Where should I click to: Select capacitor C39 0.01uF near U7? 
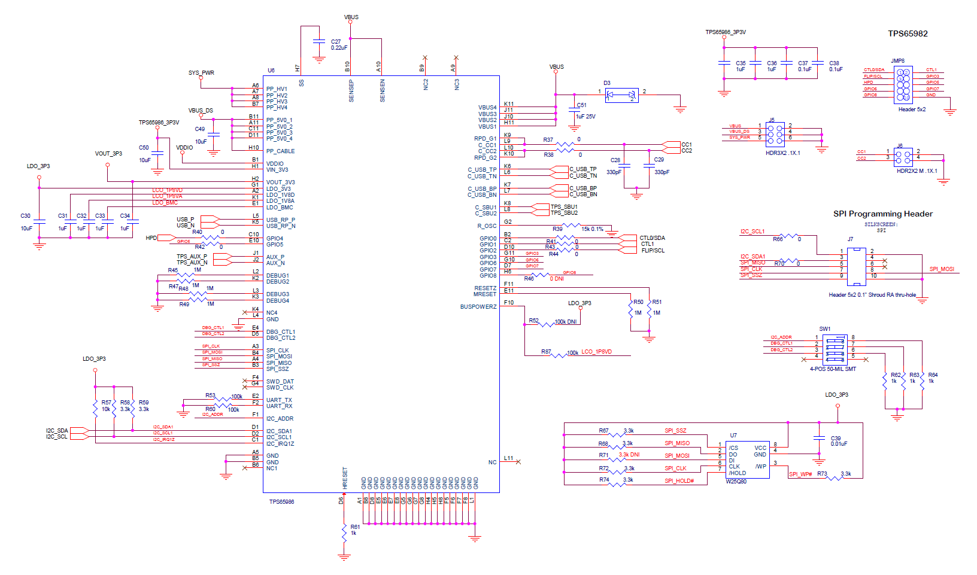(x=820, y=439)
